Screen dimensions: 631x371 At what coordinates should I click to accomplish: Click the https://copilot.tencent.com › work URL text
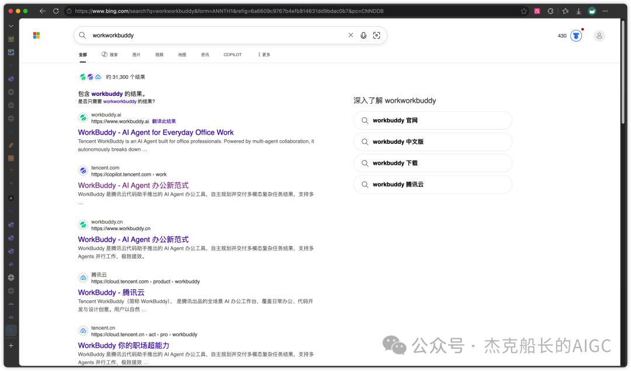point(129,175)
